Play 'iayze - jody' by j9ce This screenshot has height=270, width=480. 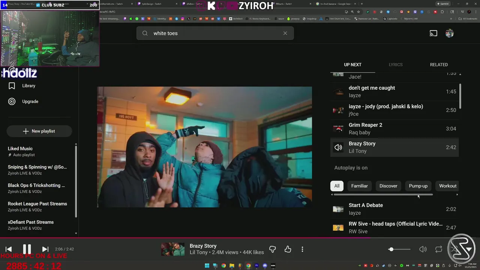(x=394, y=110)
